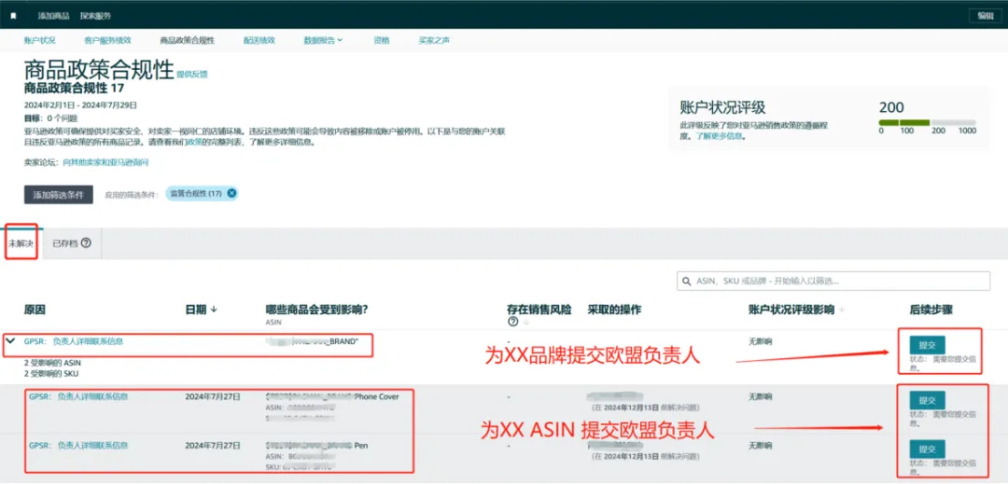Open help icon under 存在销售风险 header
This screenshot has height=484, width=1008.
tap(512, 322)
